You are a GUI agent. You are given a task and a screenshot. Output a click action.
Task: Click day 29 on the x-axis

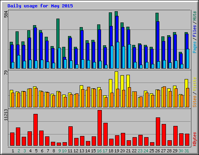175,151
